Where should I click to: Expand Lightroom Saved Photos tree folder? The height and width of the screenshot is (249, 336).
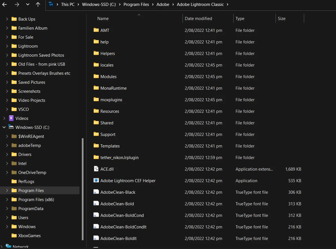(x=7, y=55)
